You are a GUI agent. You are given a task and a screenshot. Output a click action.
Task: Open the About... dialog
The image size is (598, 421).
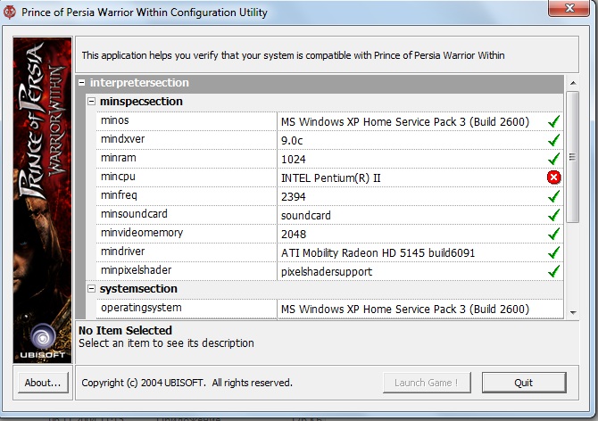tap(42, 383)
